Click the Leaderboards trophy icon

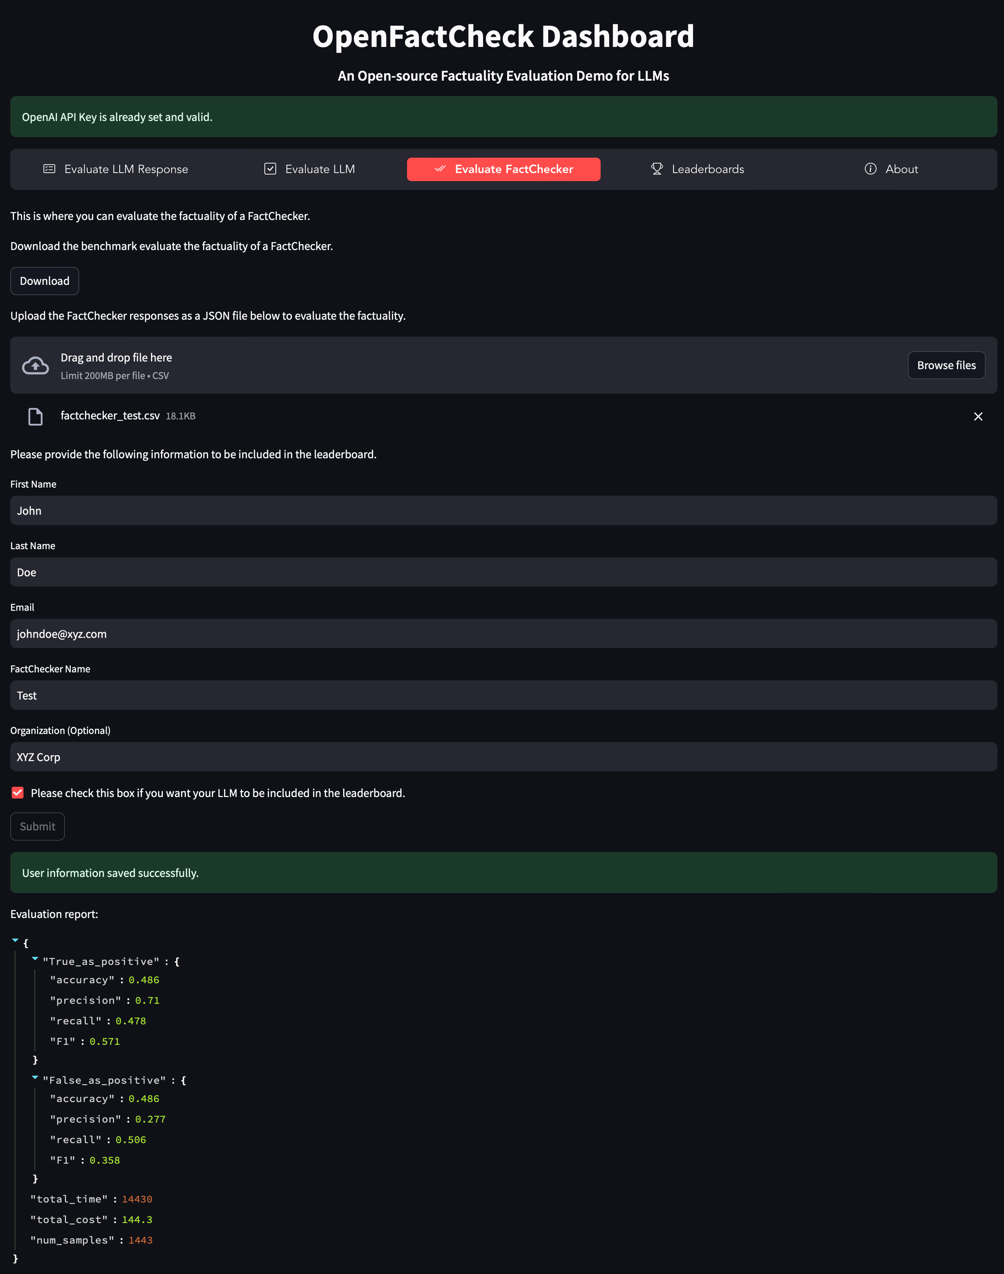657,169
